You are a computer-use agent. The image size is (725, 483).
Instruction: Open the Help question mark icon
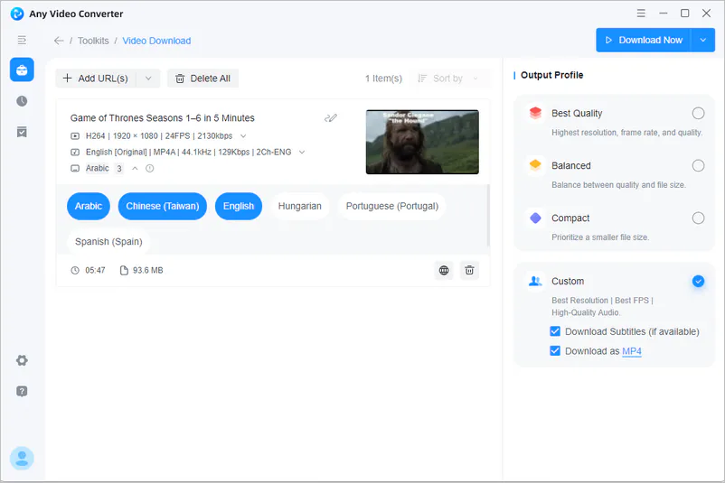22,391
